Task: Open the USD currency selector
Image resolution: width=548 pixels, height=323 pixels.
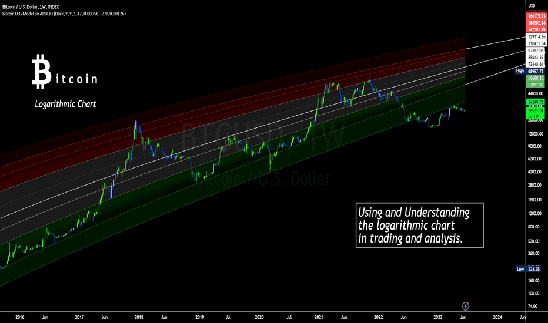Action: tap(532, 6)
